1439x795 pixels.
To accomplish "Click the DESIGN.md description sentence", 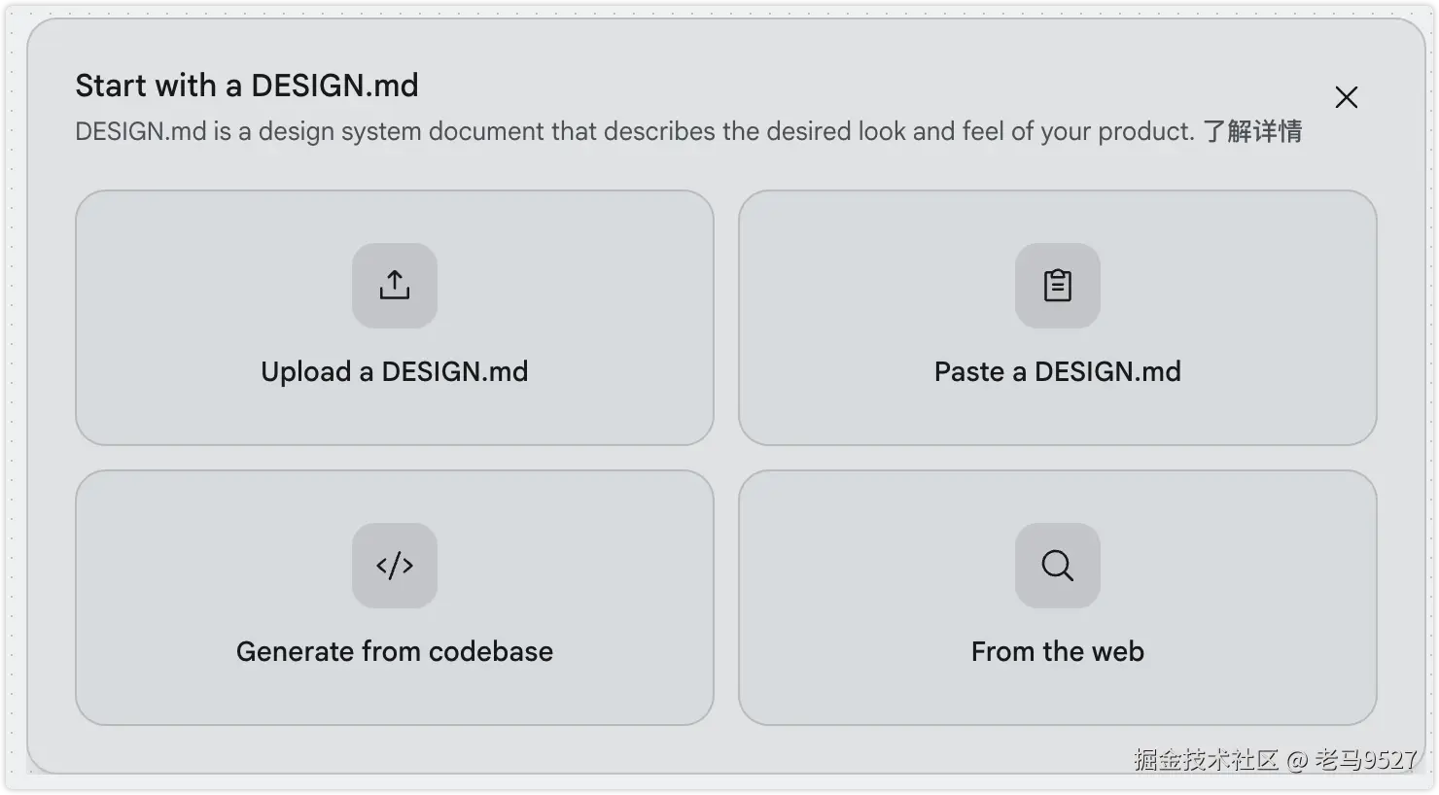I will [x=635, y=131].
